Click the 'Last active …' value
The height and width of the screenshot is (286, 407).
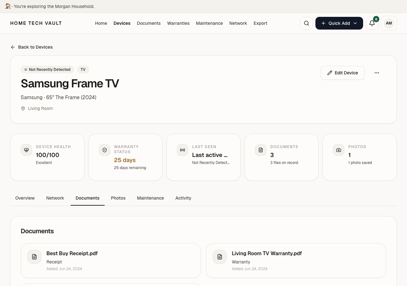click(x=210, y=155)
